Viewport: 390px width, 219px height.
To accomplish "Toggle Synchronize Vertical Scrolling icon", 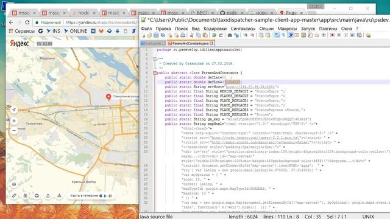I will [x=261, y=35].
